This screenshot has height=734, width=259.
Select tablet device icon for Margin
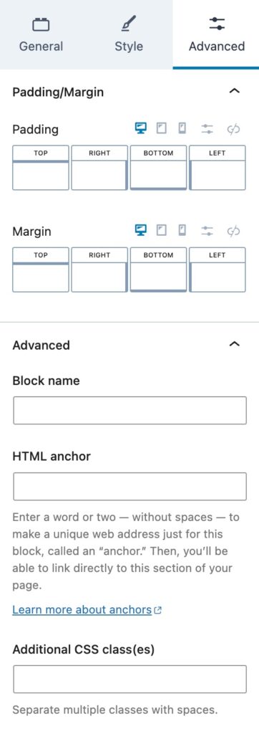tap(161, 230)
